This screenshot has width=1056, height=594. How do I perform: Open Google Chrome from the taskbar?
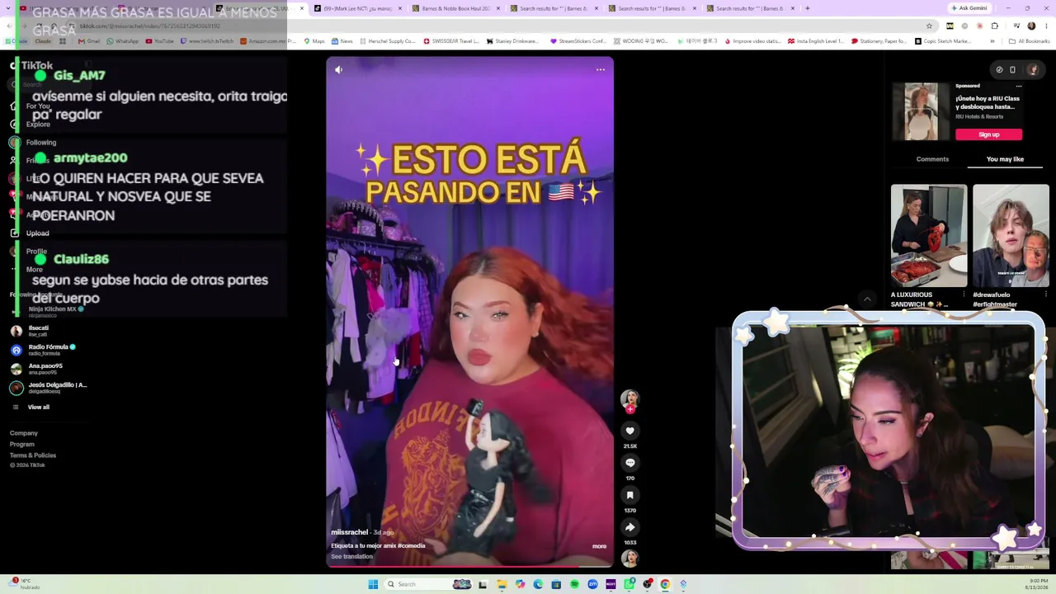click(x=665, y=584)
